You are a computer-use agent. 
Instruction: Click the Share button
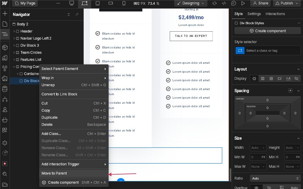tap(260, 3)
